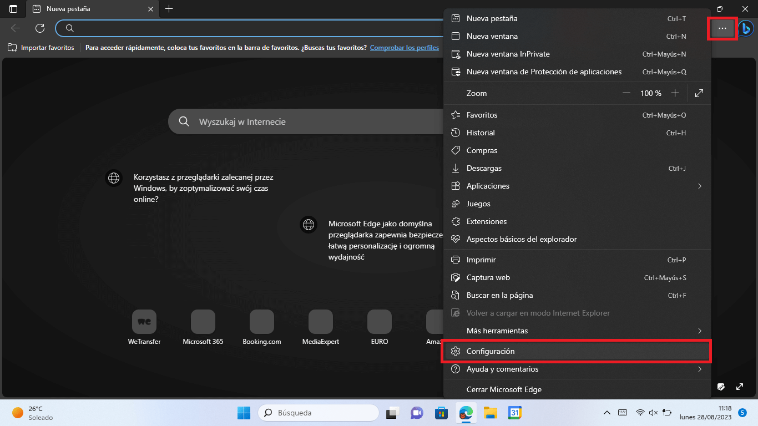This screenshot has width=758, height=426.
Task: Open the Booking.com quick link tile
Action: 262,328
